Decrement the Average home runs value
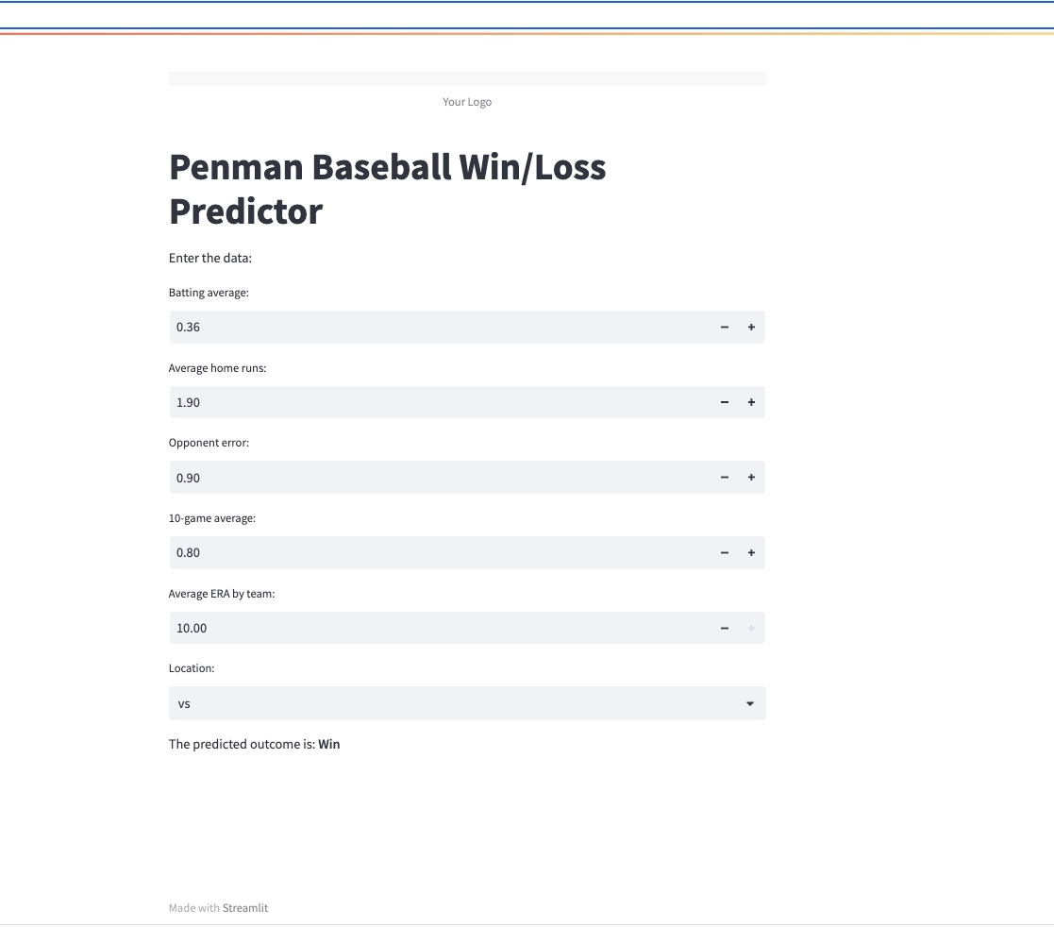This screenshot has width=1054, height=944. tap(724, 401)
